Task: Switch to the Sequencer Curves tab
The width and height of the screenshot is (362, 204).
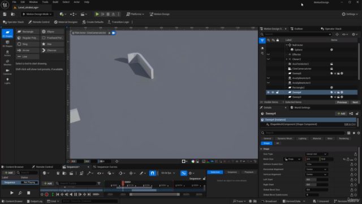Action: click(x=105, y=167)
